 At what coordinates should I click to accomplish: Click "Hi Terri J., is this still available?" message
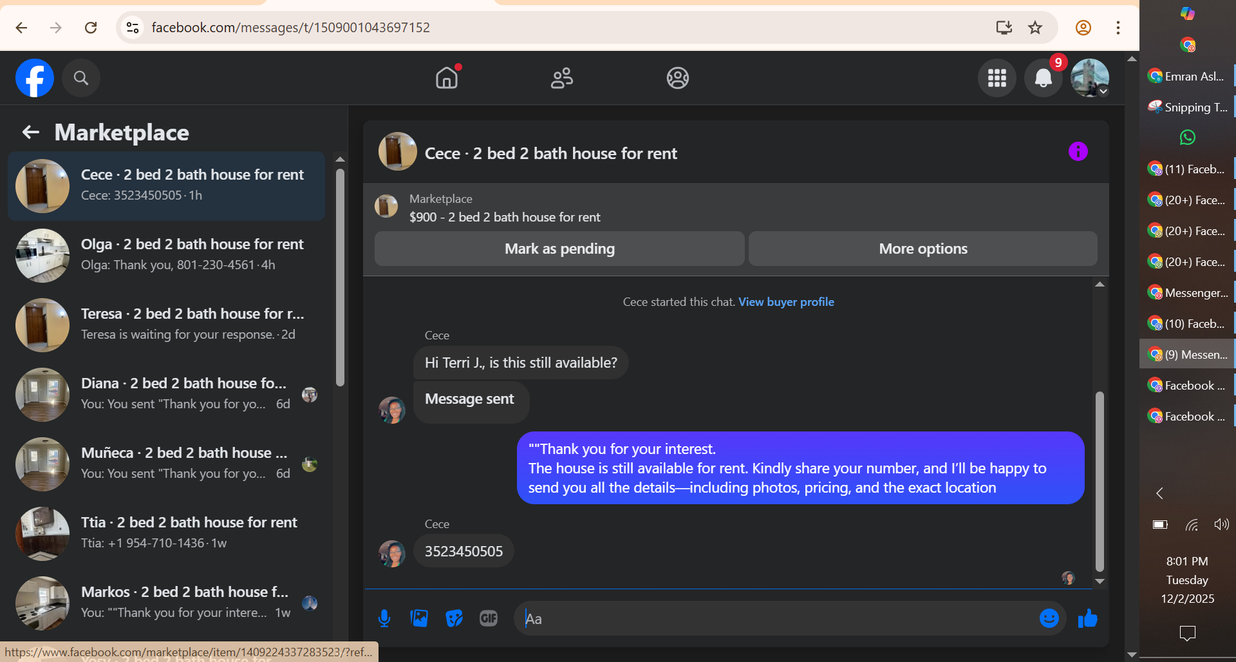point(521,363)
